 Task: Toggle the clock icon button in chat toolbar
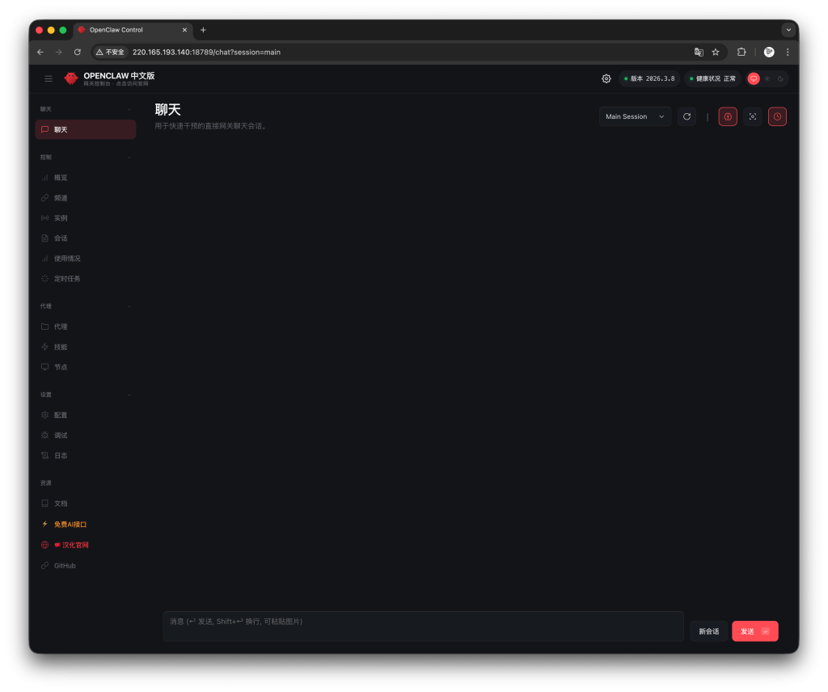click(777, 116)
